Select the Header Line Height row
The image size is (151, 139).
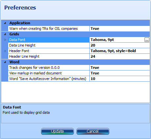tap(79, 56)
